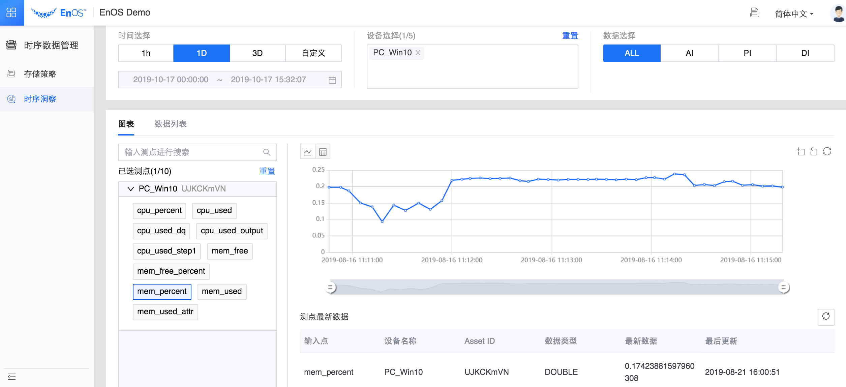Click the EnOS logo
The height and width of the screenshot is (387, 846).
click(x=58, y=13)
